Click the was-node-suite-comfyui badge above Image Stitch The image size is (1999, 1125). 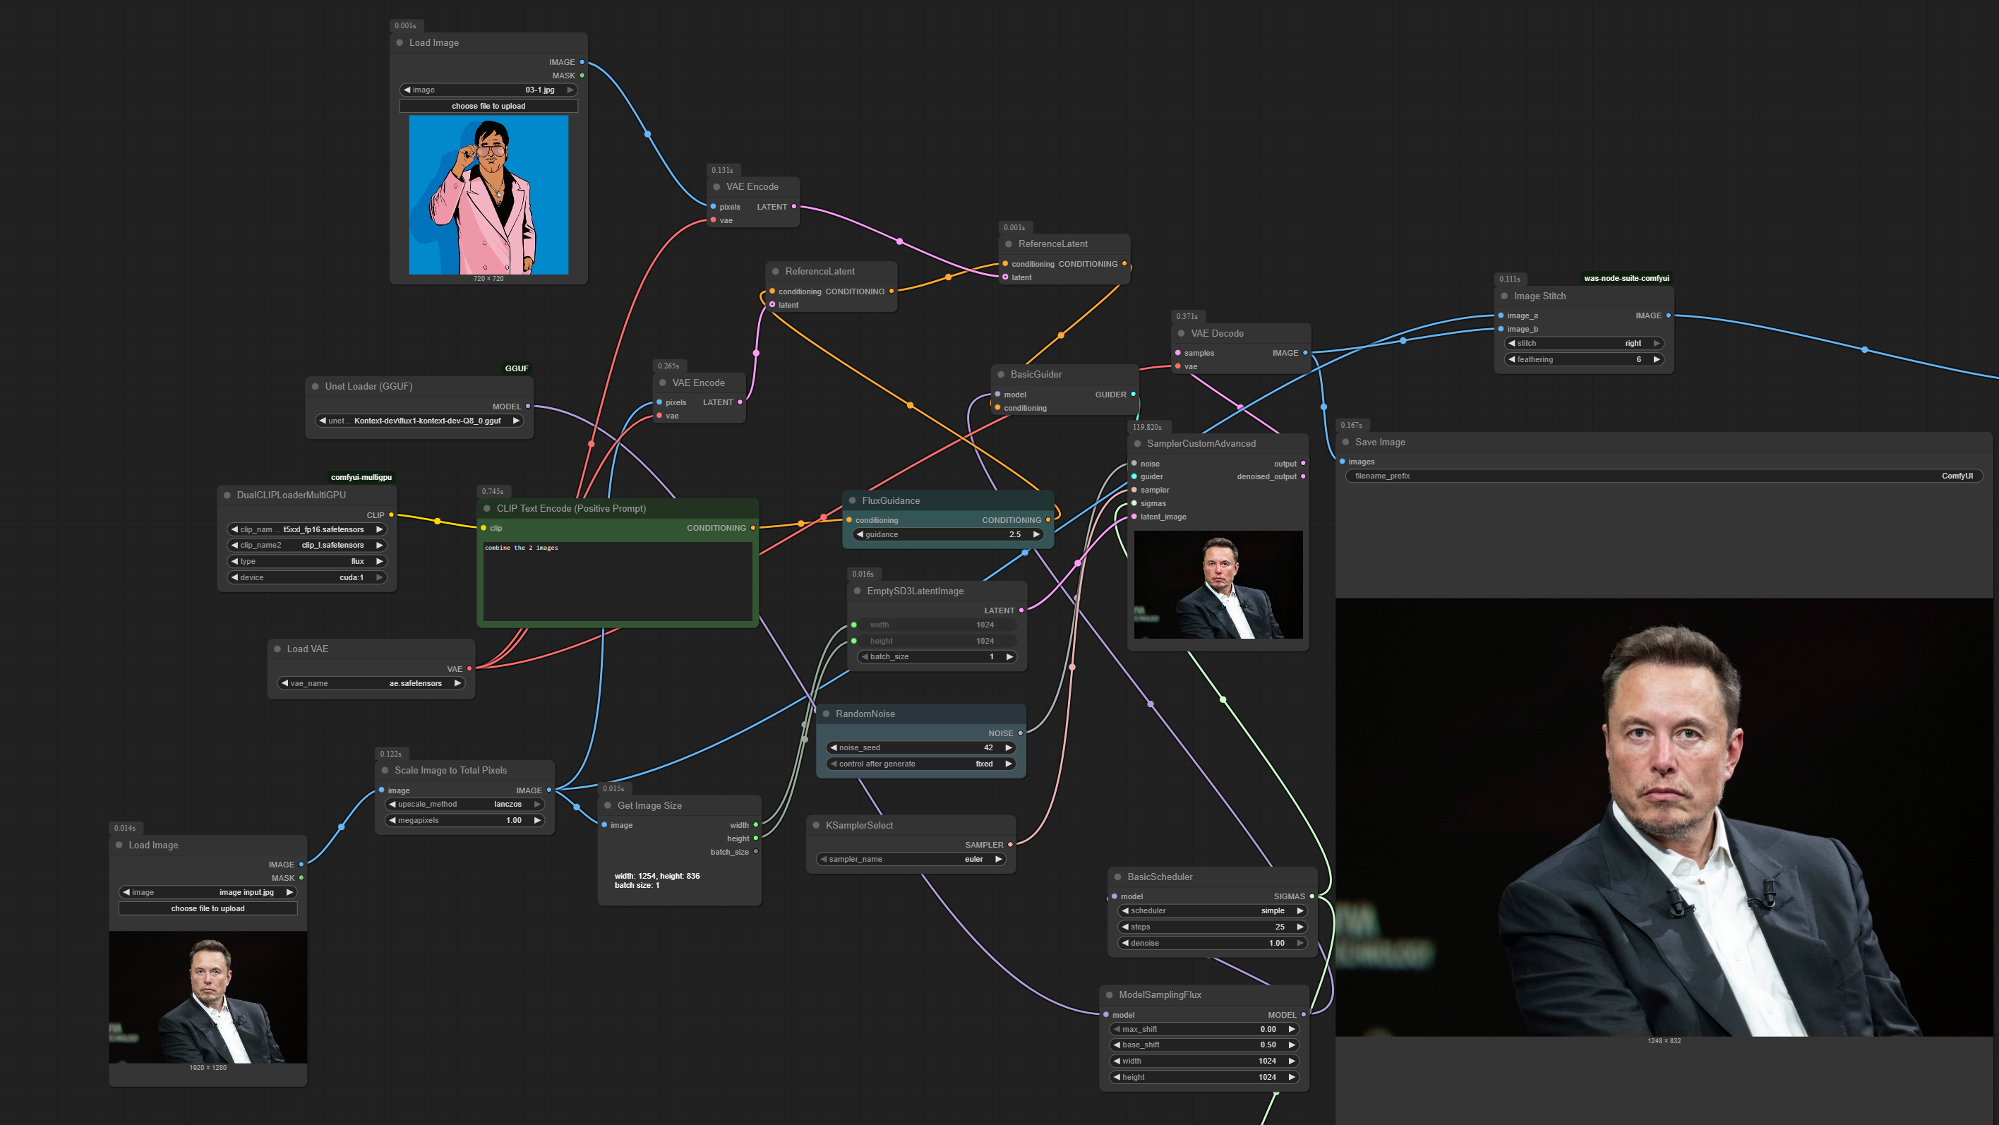pyautogui.click(x=1626, y=279)
